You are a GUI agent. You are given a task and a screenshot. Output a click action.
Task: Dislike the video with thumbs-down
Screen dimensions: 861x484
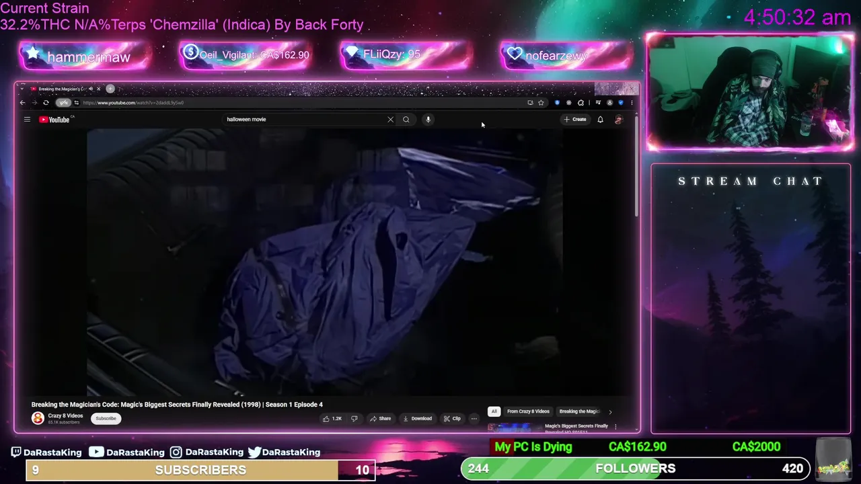pos(354,419)
